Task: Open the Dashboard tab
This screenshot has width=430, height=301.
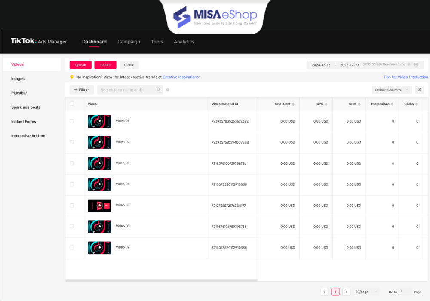Action: [x=94, y=42]
